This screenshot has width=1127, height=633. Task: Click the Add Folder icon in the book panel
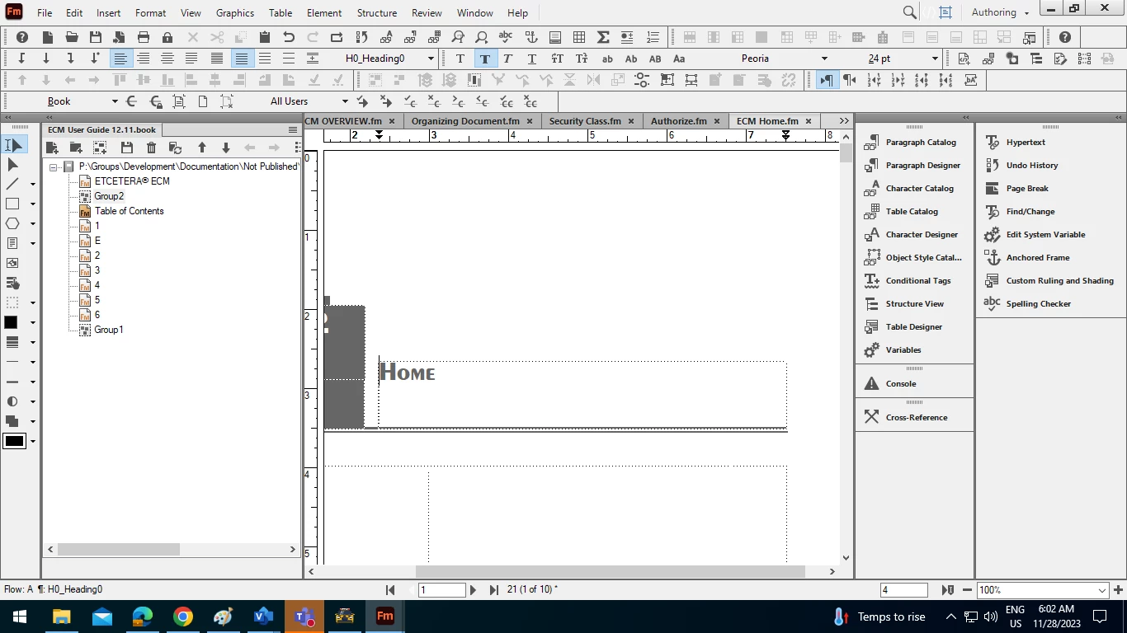click(76, 148)
